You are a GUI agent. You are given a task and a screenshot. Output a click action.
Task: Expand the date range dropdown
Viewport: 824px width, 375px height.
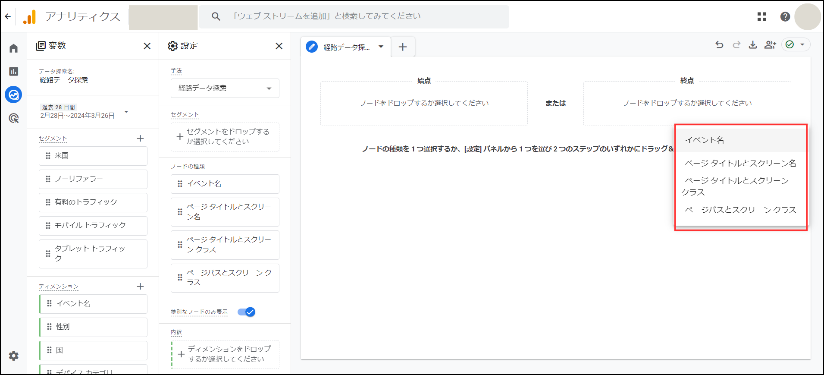126,112
